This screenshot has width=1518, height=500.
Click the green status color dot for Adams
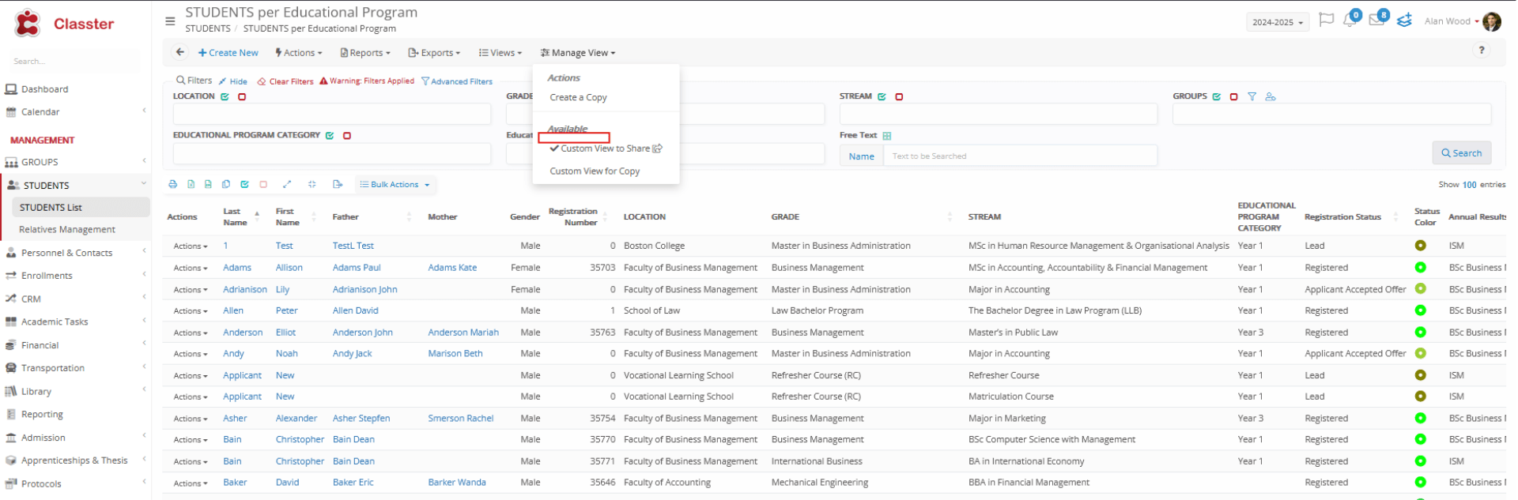1420,268
